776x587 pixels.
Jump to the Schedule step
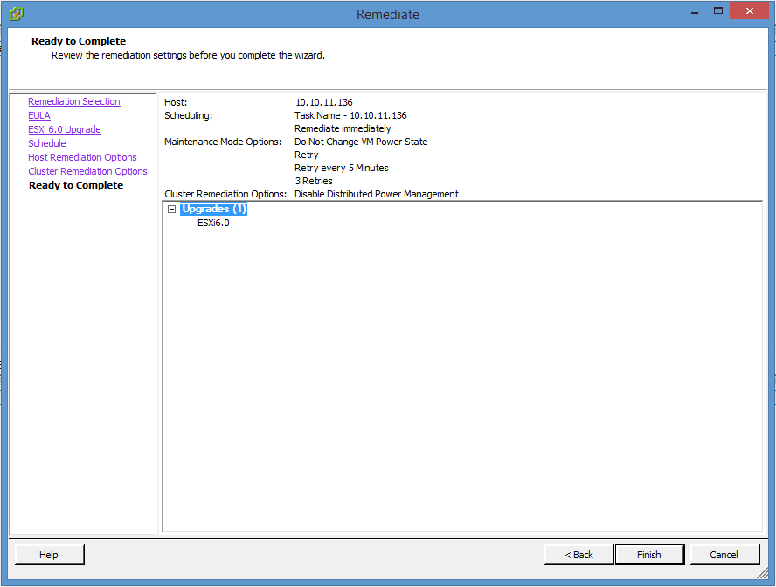47,143
